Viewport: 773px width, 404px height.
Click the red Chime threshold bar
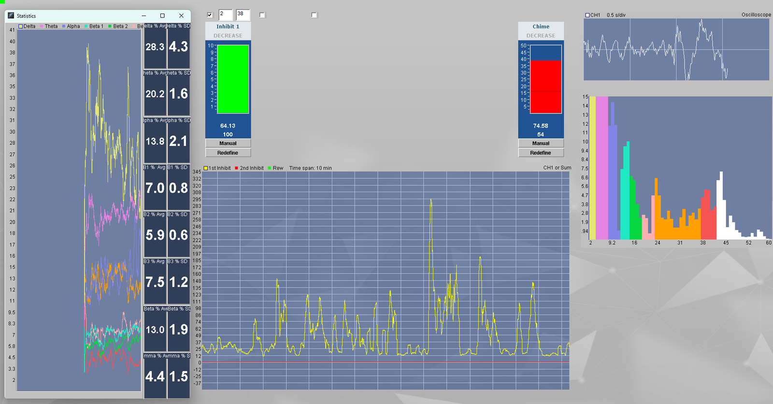[546, 87]
